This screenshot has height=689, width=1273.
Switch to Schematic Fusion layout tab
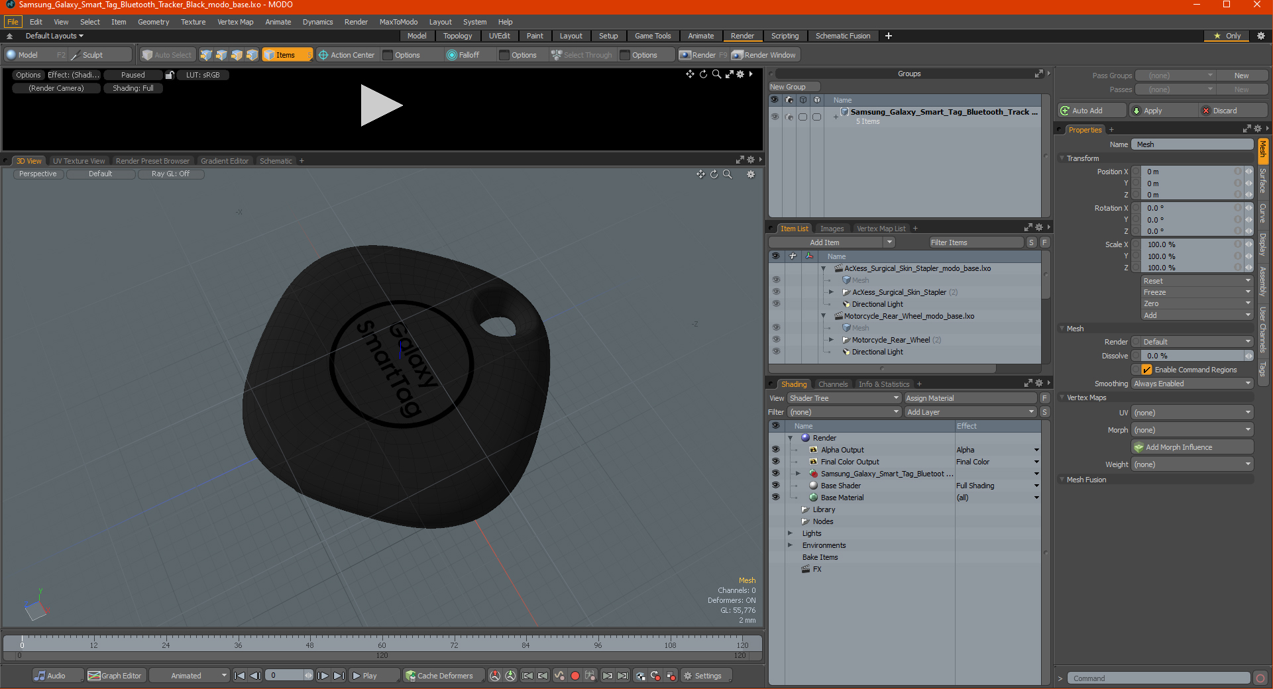coord(843,36)
